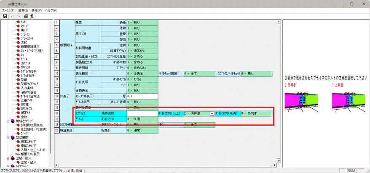Click the Print icon in the toolbar

point(26,16)
